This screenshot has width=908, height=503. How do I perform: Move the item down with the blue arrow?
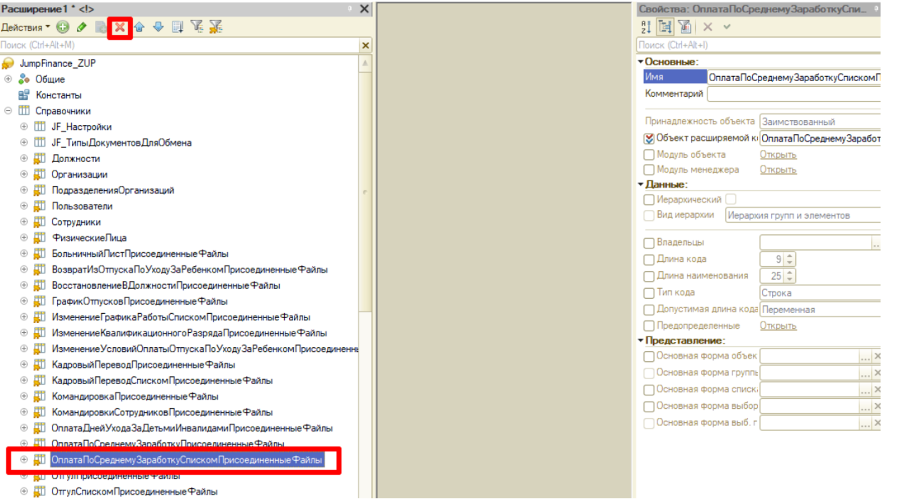pos(158,27)
